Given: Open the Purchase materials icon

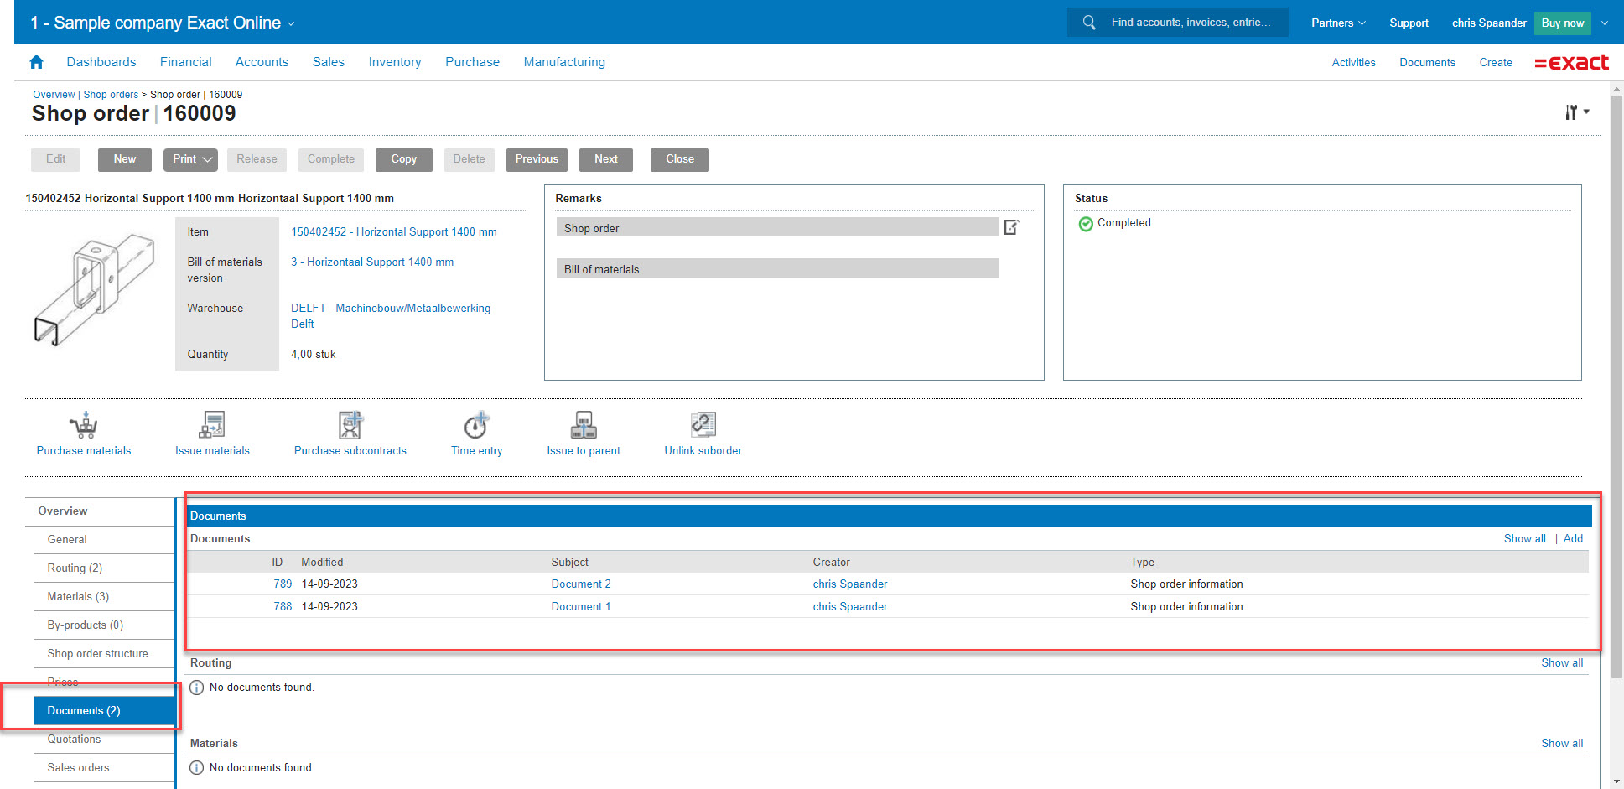Looking at the screenshot, I should [x=84, y=425].
